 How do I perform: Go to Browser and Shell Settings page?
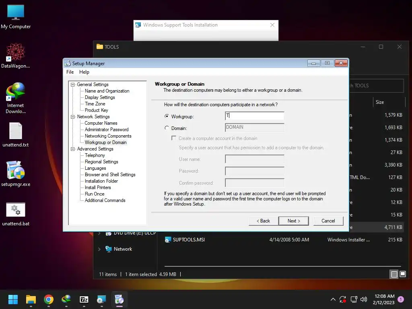110,175
